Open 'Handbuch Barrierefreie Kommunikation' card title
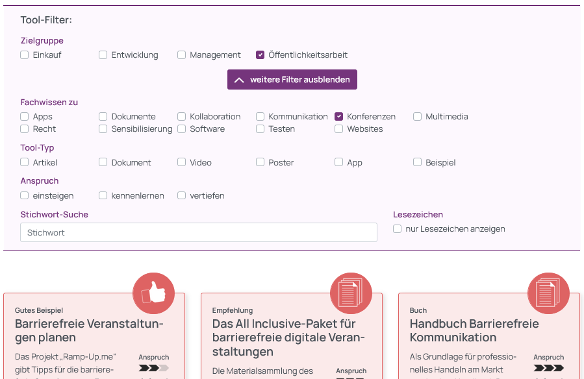This screenshot has width=584, height=379. coord(474,330)
